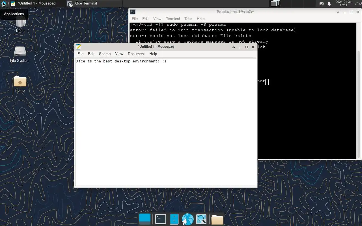The width and height of the screenshot is (362, 226).
Task: Open Mousepad Search menu
Action: point(105,54)
